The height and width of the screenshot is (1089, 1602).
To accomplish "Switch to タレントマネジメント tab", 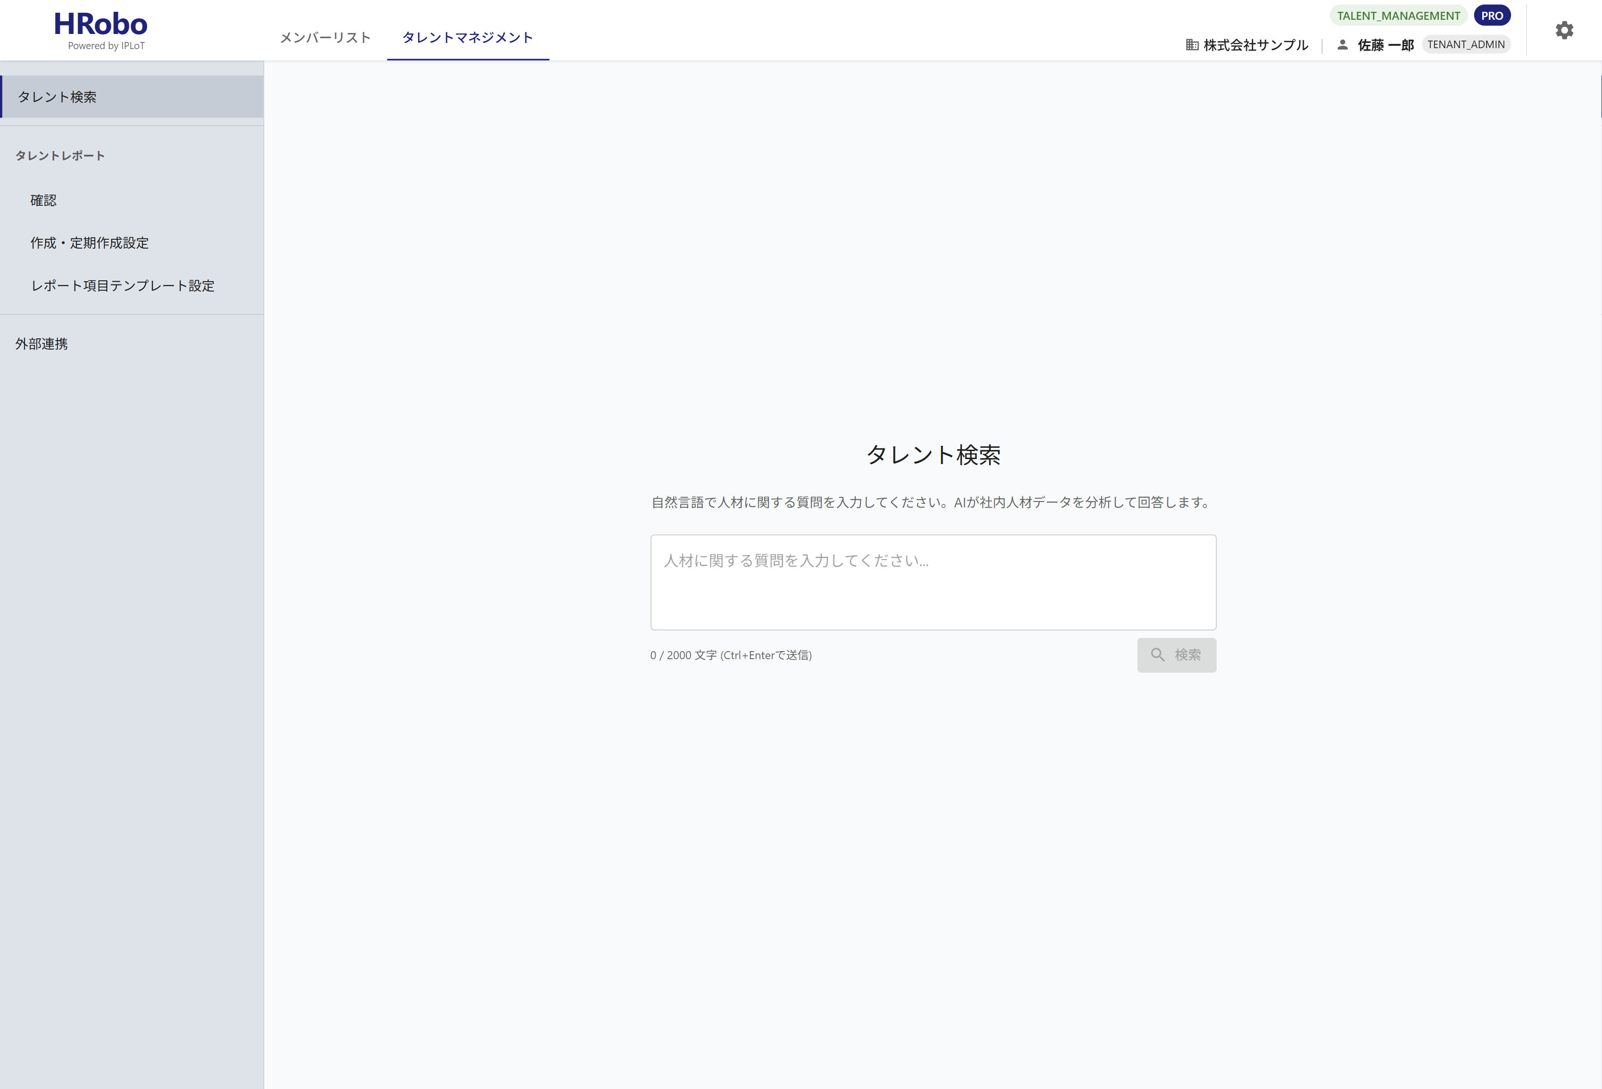I will click(467, 37).
